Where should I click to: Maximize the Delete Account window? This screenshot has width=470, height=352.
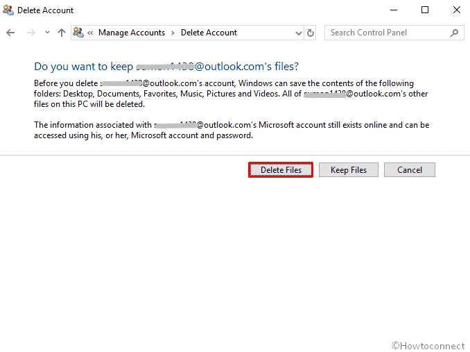(x=425, y=10)
